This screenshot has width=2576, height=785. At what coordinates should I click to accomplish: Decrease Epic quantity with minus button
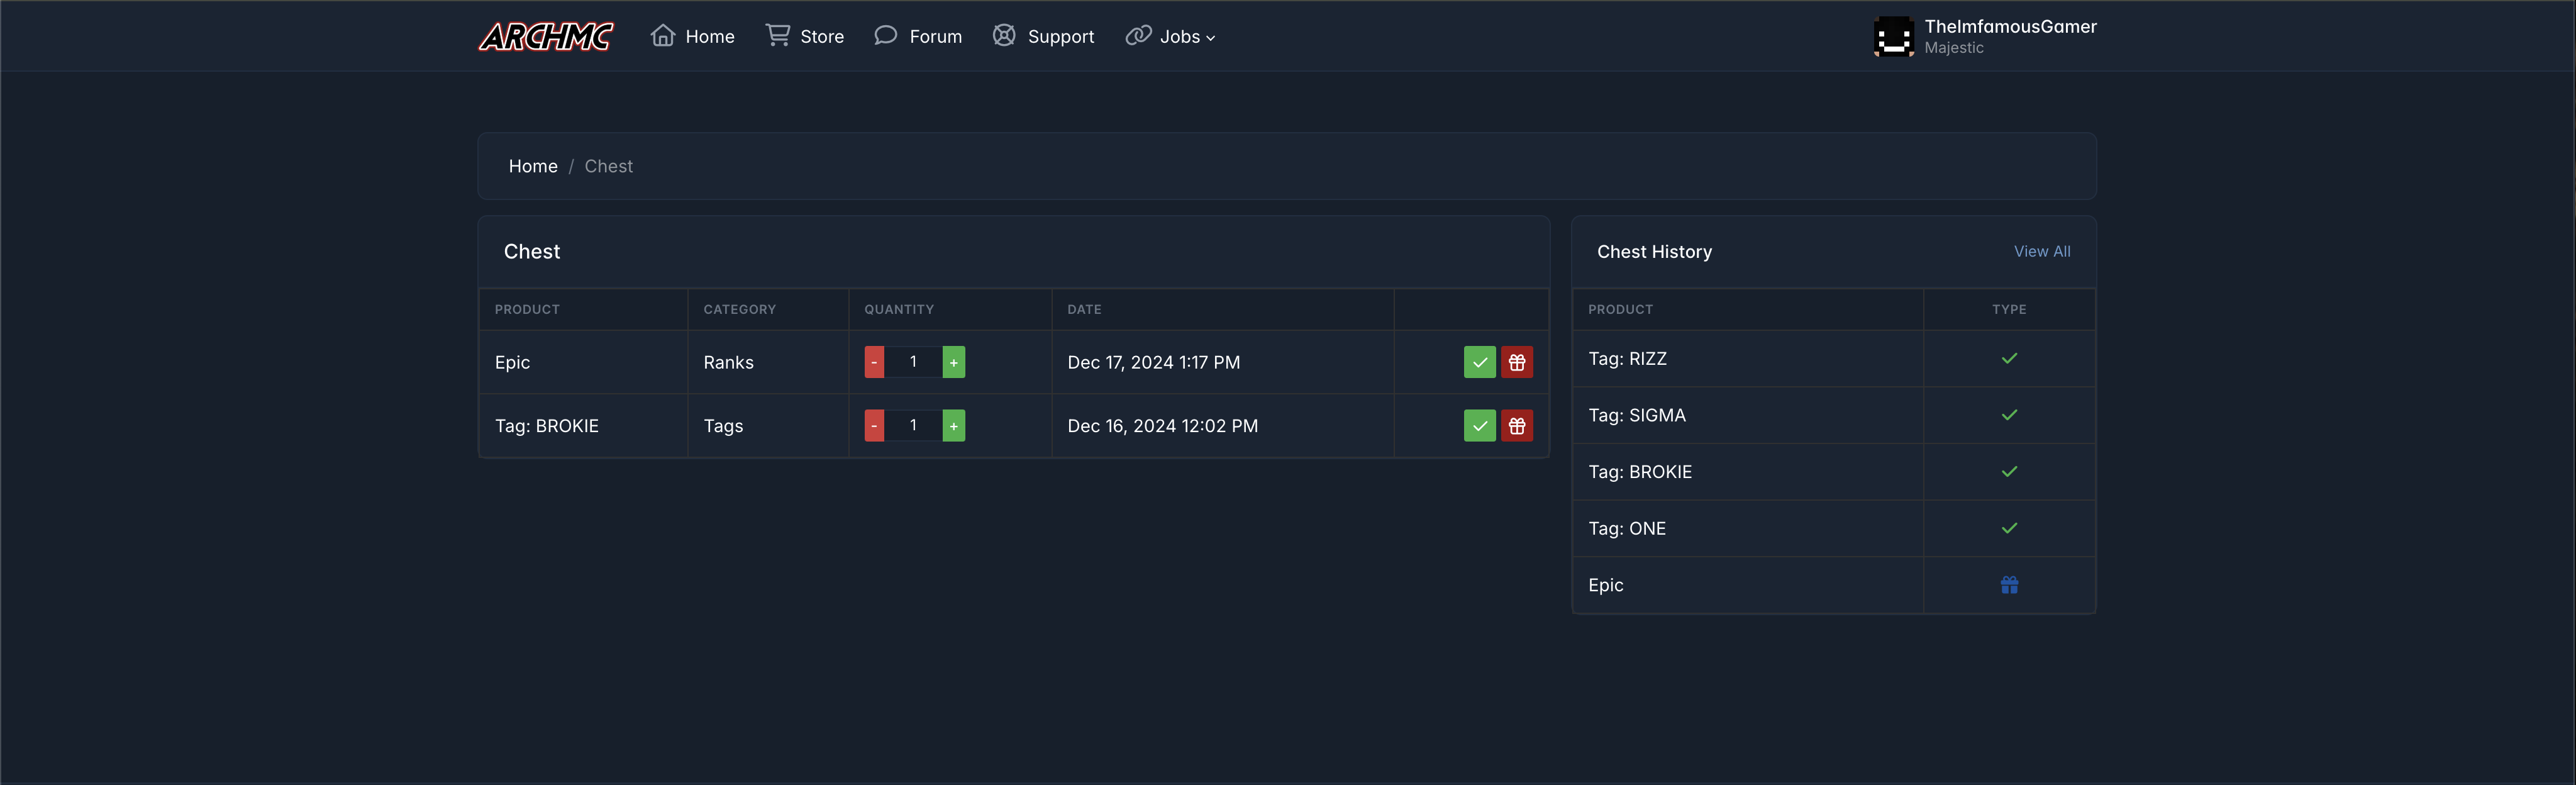874,362
